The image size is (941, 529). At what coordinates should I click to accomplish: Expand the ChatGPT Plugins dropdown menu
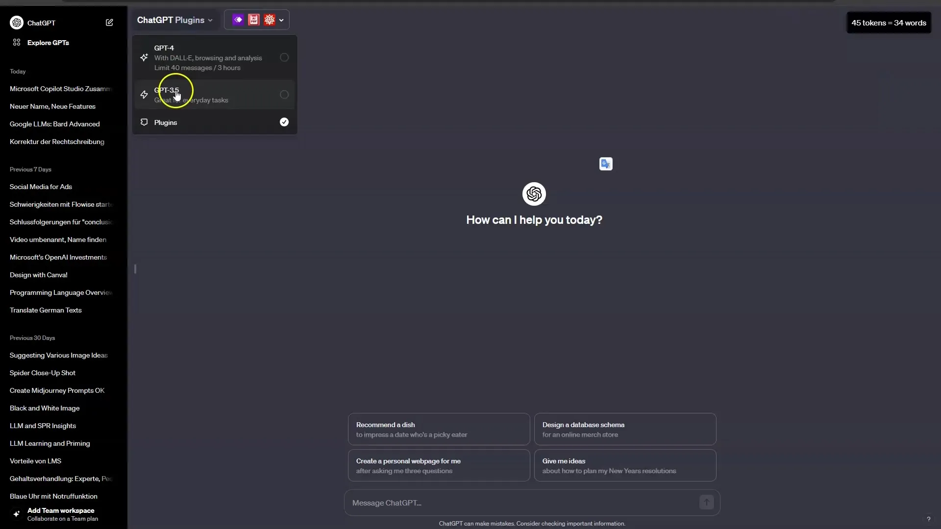[x=174, y=20]
